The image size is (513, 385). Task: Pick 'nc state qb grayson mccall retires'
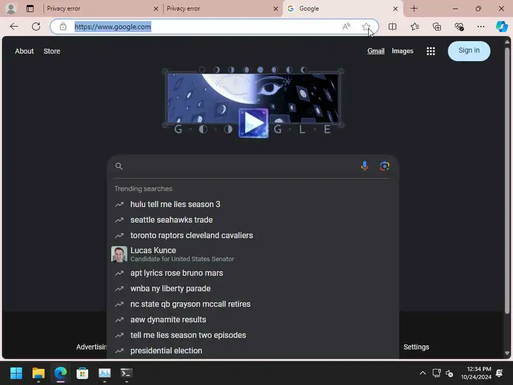[x=253, y=304]
